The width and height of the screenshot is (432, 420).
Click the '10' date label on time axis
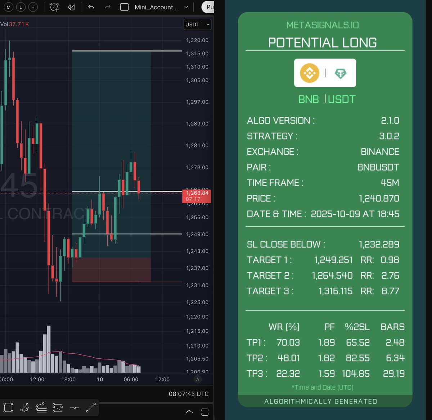100,379
